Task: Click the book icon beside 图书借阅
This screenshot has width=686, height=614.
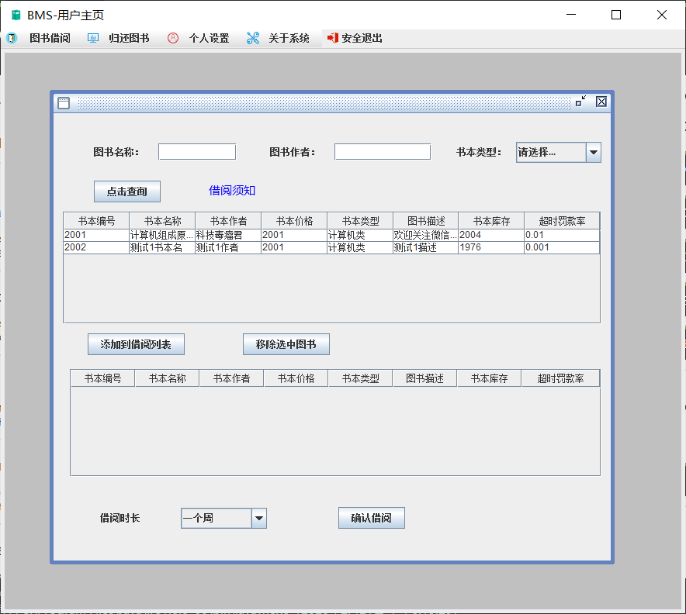Action: click(12, 39)
